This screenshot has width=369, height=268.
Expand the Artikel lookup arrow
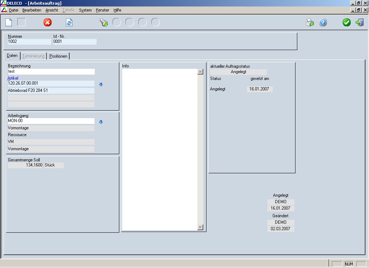coord(101,85)
